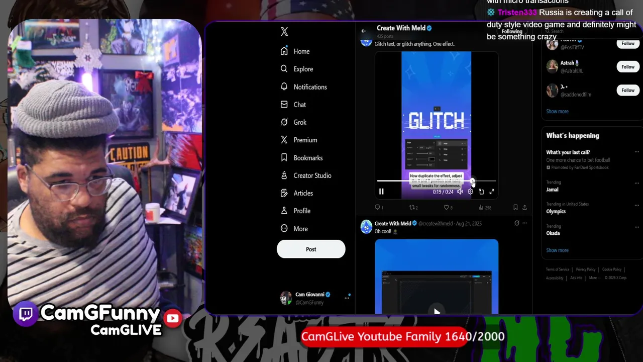Open options for the Olympics trend

[637, 205]
